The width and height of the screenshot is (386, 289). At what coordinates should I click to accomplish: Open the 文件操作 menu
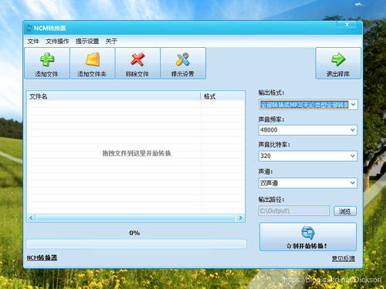click(57, 41)
